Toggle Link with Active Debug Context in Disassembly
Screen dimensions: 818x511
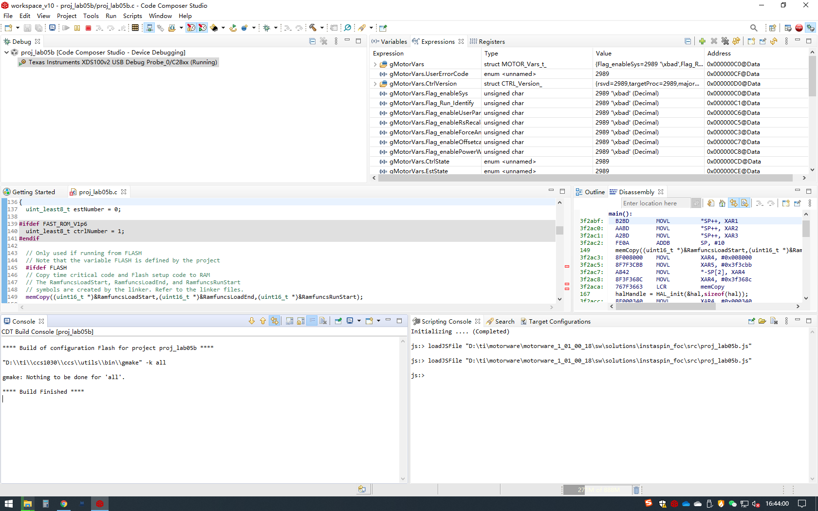coord(733,203)
